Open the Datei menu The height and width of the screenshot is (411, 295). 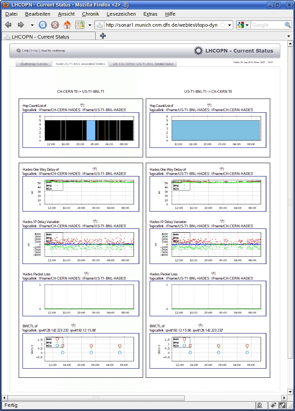pyautogui.click(x=11, y=14)
